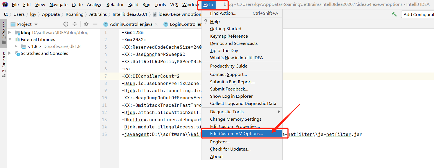
Task: Click the Collapse All icon in Project panel
Action: point(74,24)
